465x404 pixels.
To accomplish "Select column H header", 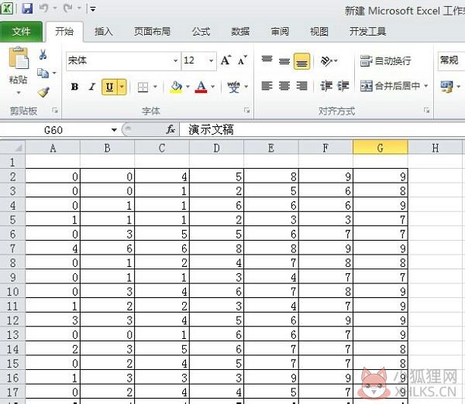I will [436, 148].
